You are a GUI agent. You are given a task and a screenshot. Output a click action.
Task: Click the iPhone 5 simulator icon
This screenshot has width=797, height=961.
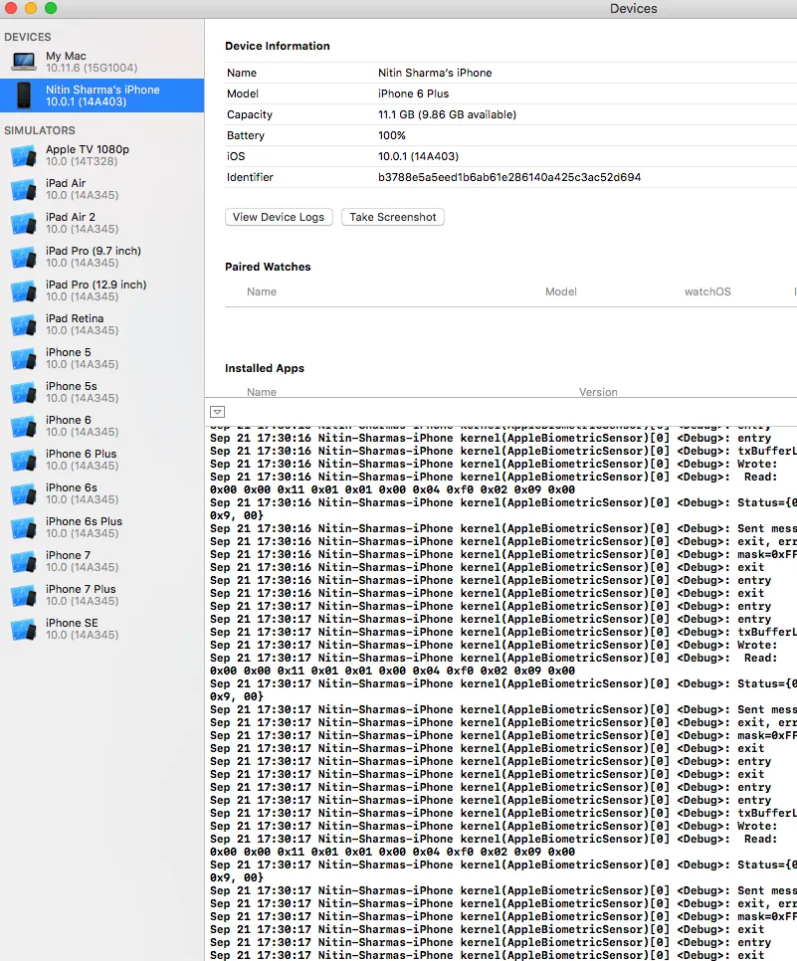24,358
